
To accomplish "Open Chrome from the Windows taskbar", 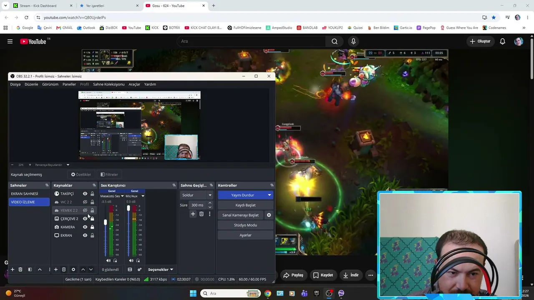I will click(x=268, y=293).
